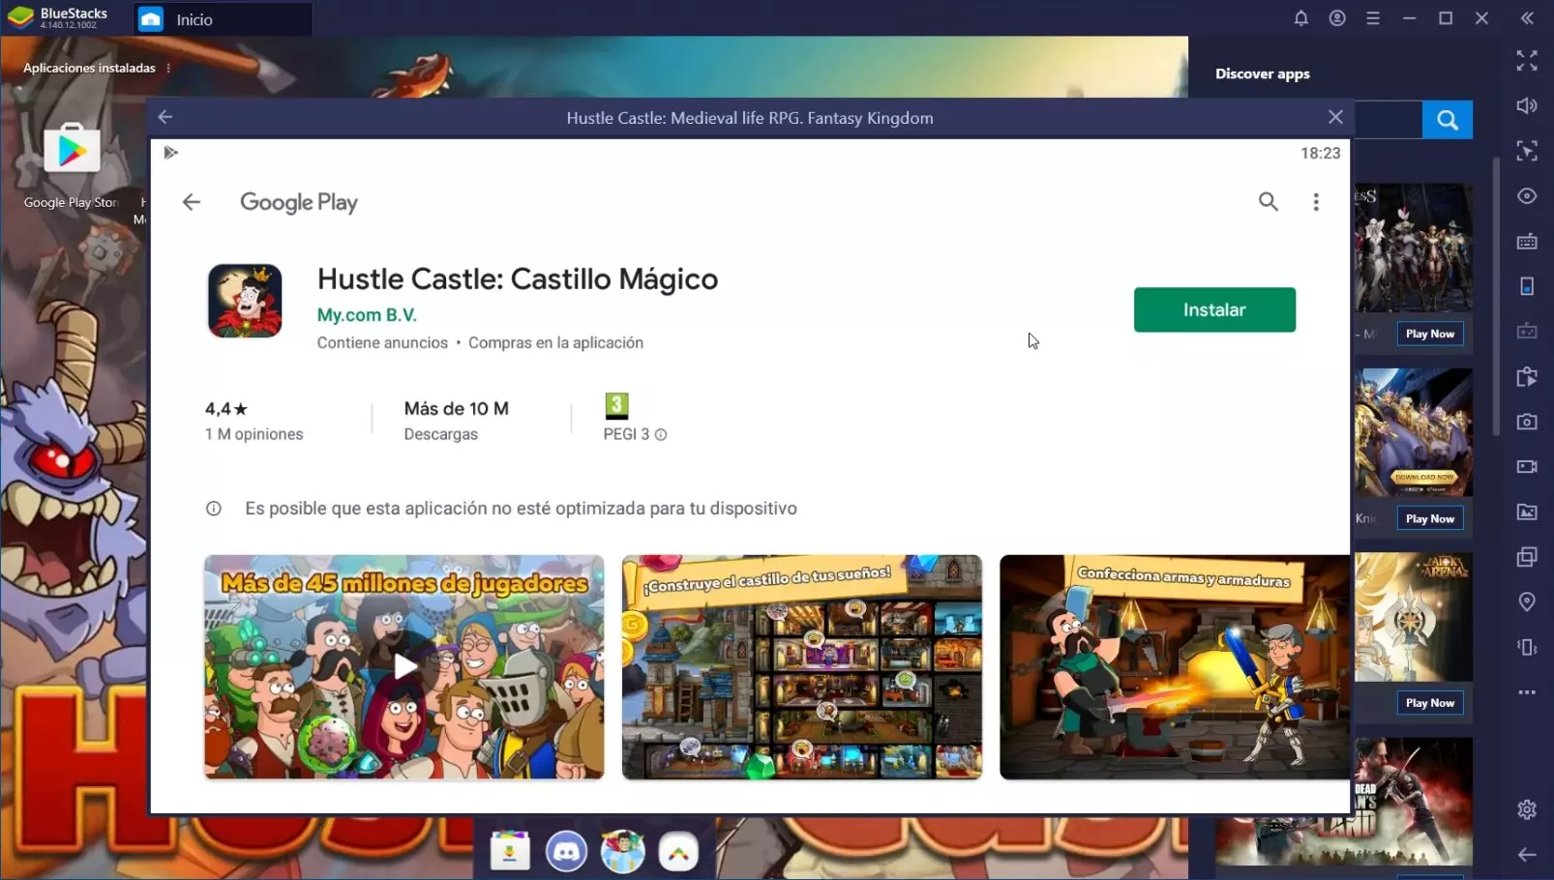Open the BlueStacks hamburger menu

[1372, 18]
